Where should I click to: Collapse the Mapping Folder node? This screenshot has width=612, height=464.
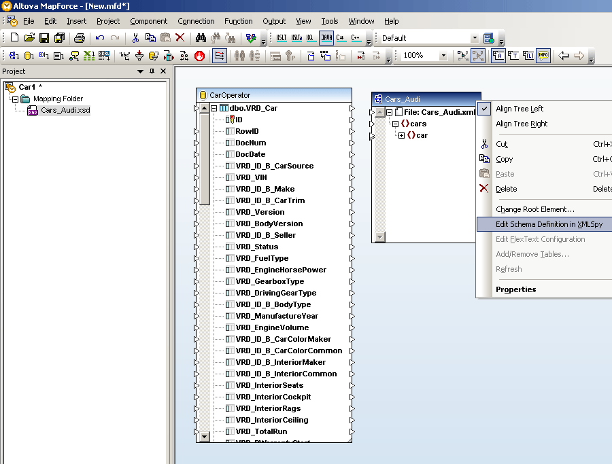tap(15, 99)
